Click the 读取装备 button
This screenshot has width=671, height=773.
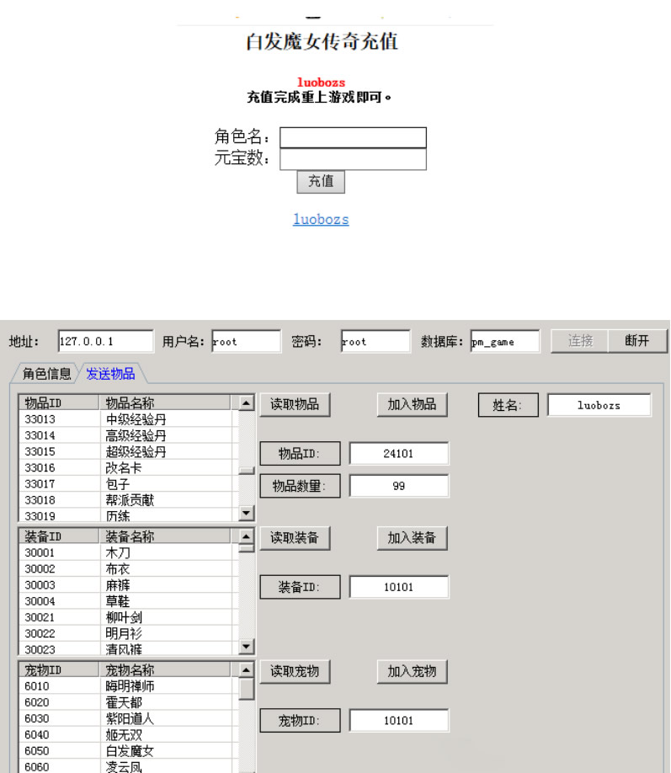click(295, 538)
